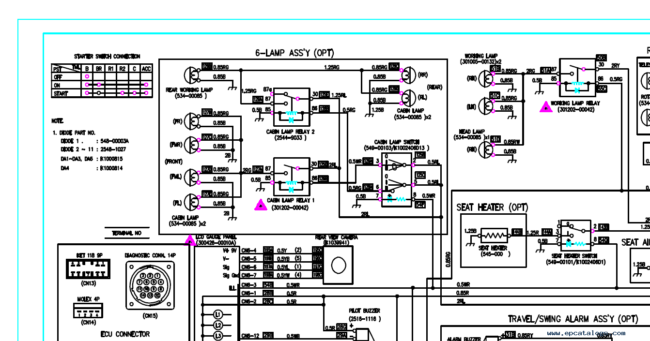Select the CN6-4 pin label
The height and width of the screenshot is (341, 650).
pyautogui.click(x=248, y=250)
